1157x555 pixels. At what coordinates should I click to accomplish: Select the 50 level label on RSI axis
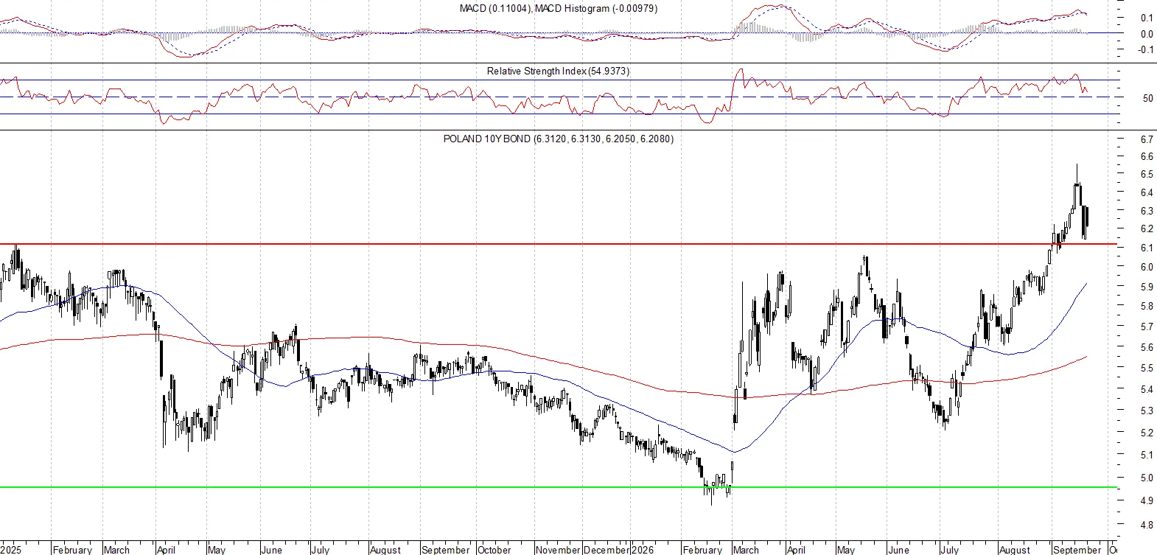pyautogui.click(x=1148, y=98)
